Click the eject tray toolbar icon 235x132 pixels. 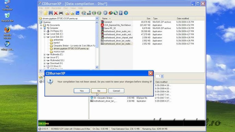click(x=94, y=13)
